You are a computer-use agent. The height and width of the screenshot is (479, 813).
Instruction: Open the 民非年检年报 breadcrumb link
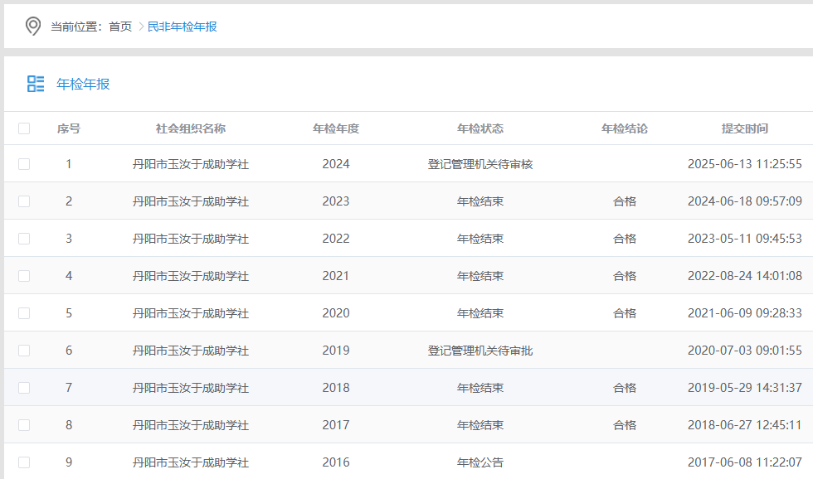183,27
